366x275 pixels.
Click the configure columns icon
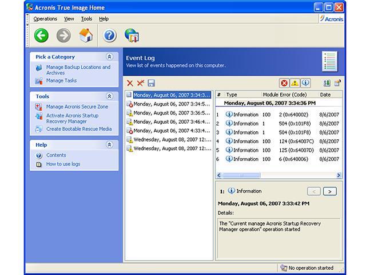click(x=337, y=82)
